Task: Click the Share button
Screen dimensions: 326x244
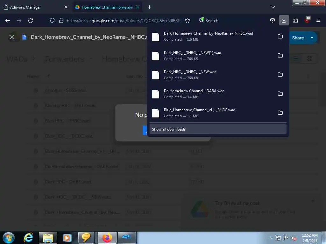Action: (x=298, y=38)
